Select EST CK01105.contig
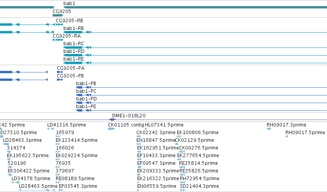The width and height of the screenshot is (327, 192). pos(126,125)
